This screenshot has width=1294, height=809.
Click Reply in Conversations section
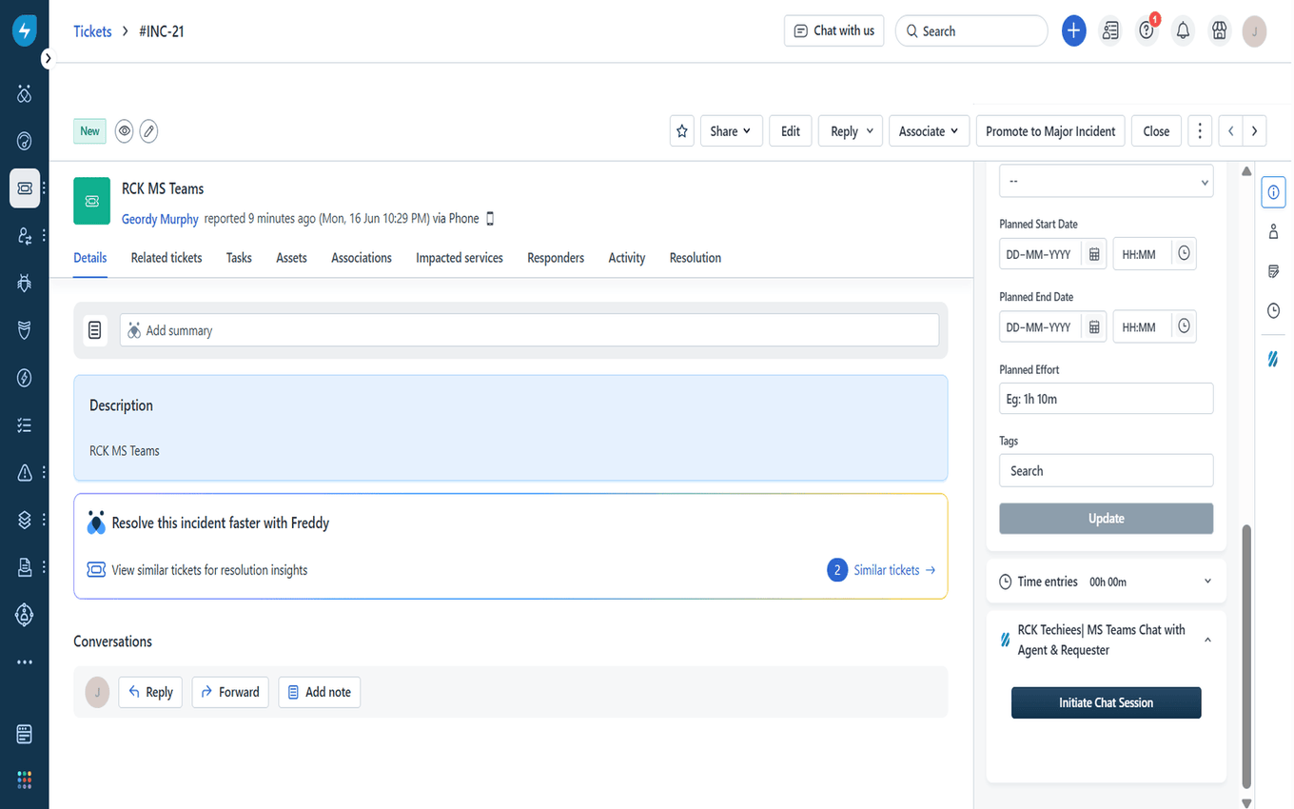(x=150, y=692)
